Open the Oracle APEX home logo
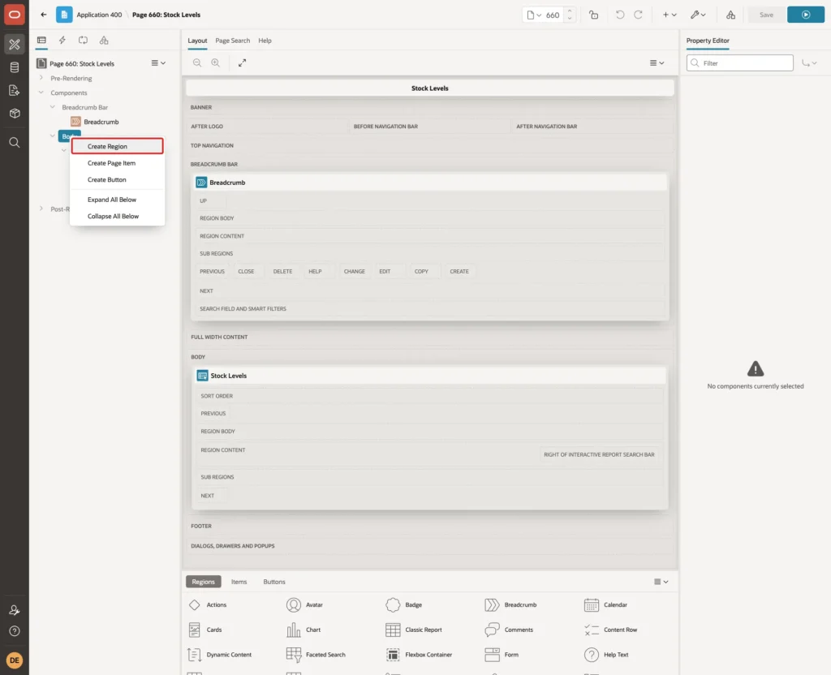831x675 pixels. [x=15, y=15]
